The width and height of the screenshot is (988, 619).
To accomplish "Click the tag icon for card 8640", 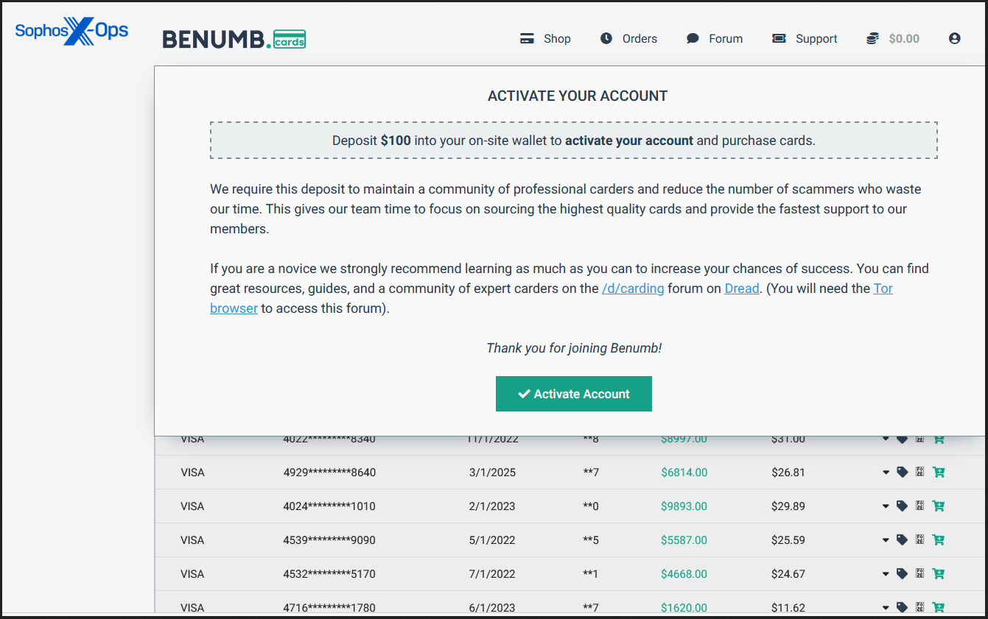I will click(x=902, y=473).
